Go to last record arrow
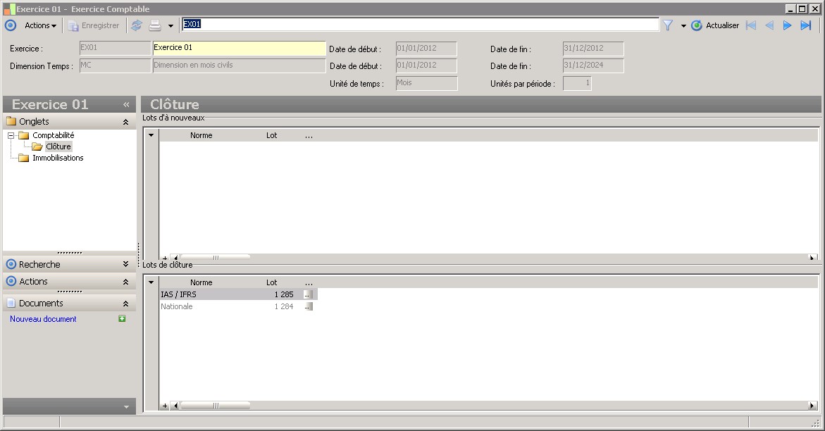Viewport: 825px width, 431px height. (805, 25)
